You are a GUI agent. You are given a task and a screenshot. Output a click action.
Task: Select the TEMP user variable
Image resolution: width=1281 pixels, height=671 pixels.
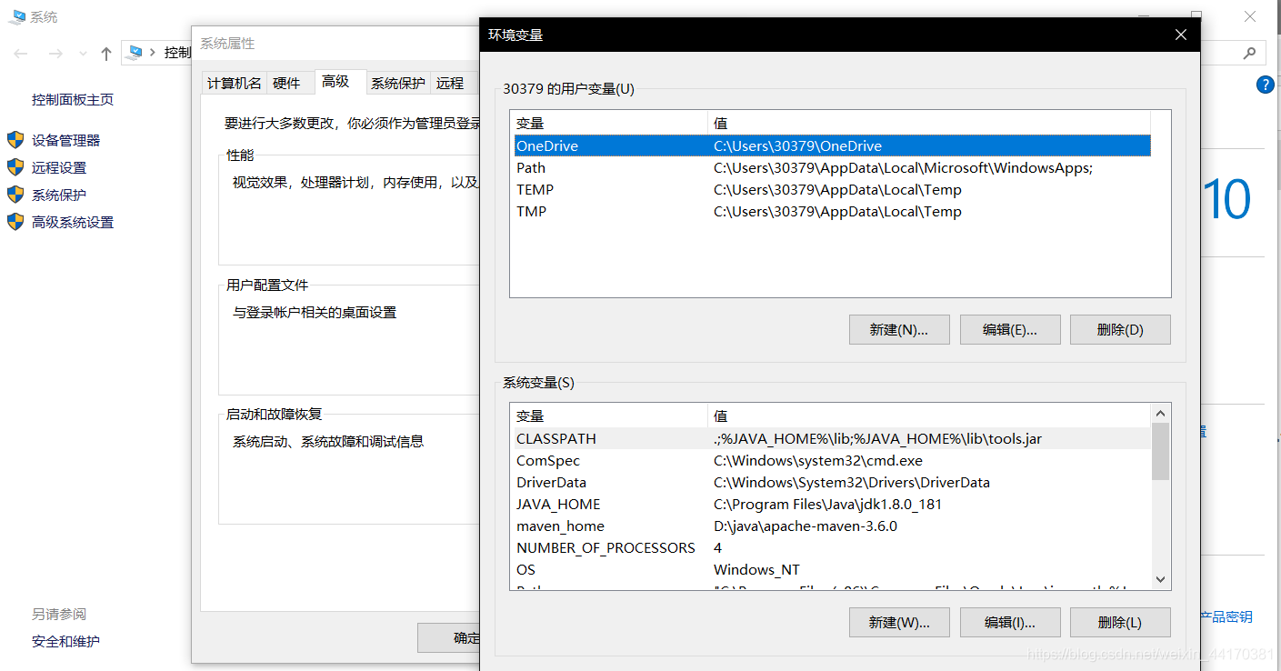coord(832,189)
